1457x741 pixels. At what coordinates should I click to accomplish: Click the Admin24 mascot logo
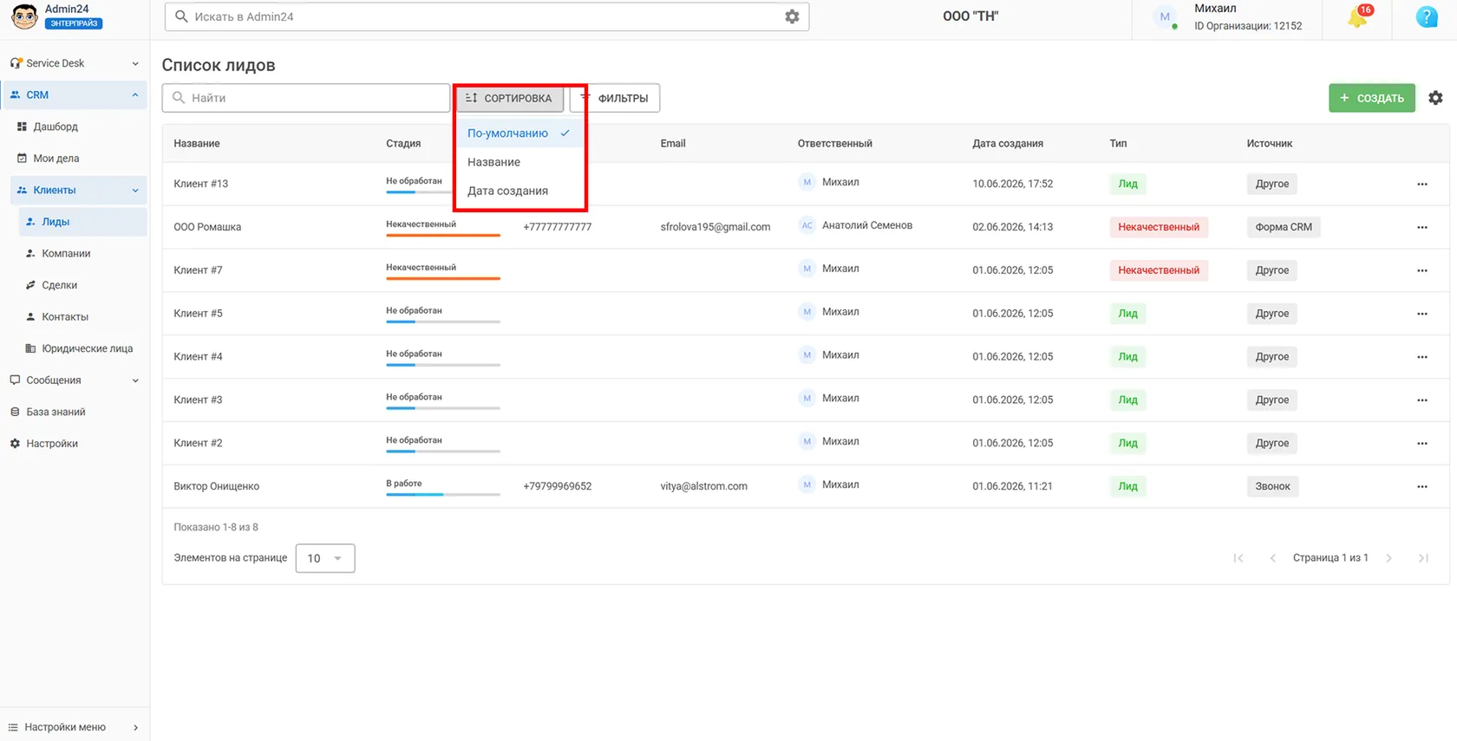(x=24, y=16)
